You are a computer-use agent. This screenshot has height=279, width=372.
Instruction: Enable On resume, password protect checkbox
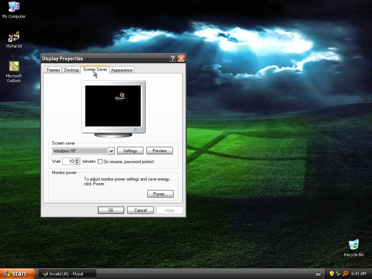tap(100, 162)
